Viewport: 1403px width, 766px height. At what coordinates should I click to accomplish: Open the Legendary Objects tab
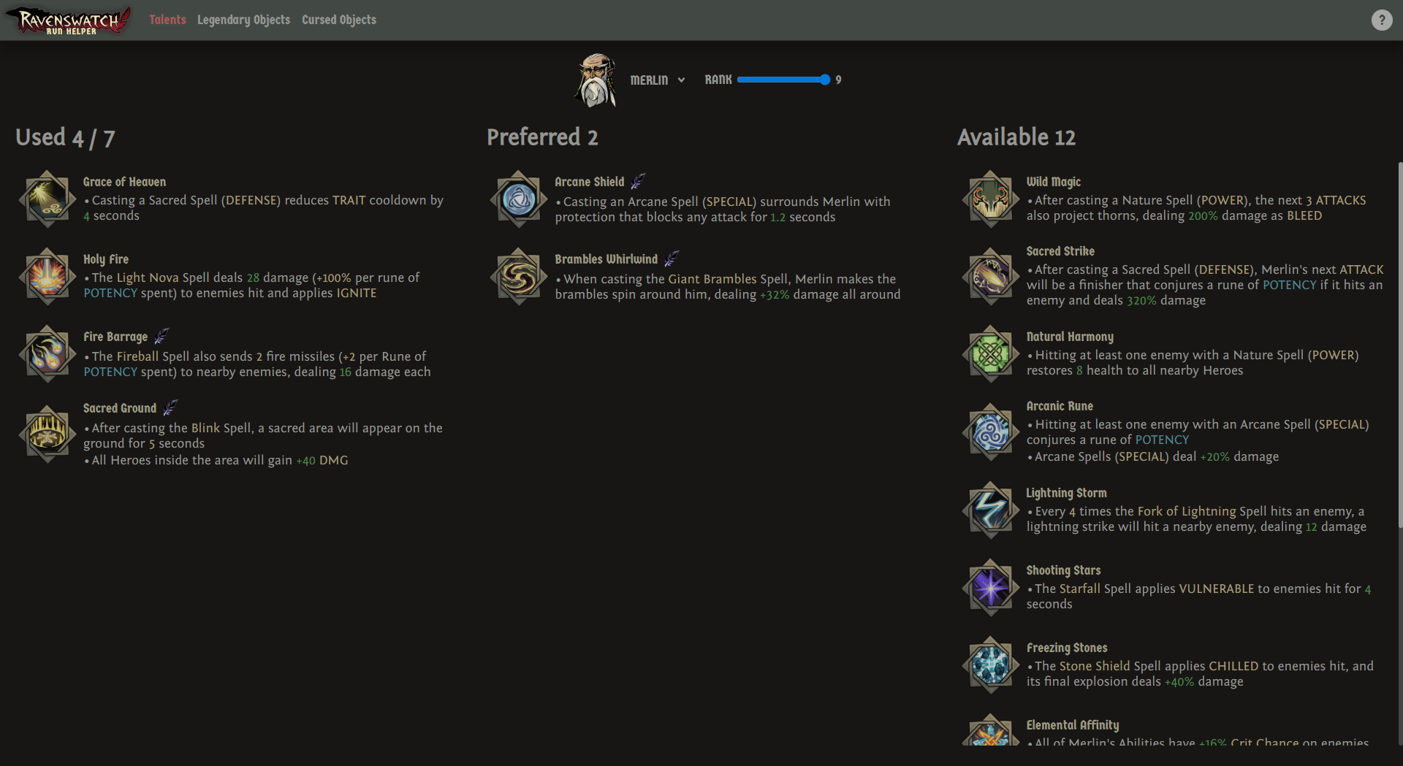[243, 20]
